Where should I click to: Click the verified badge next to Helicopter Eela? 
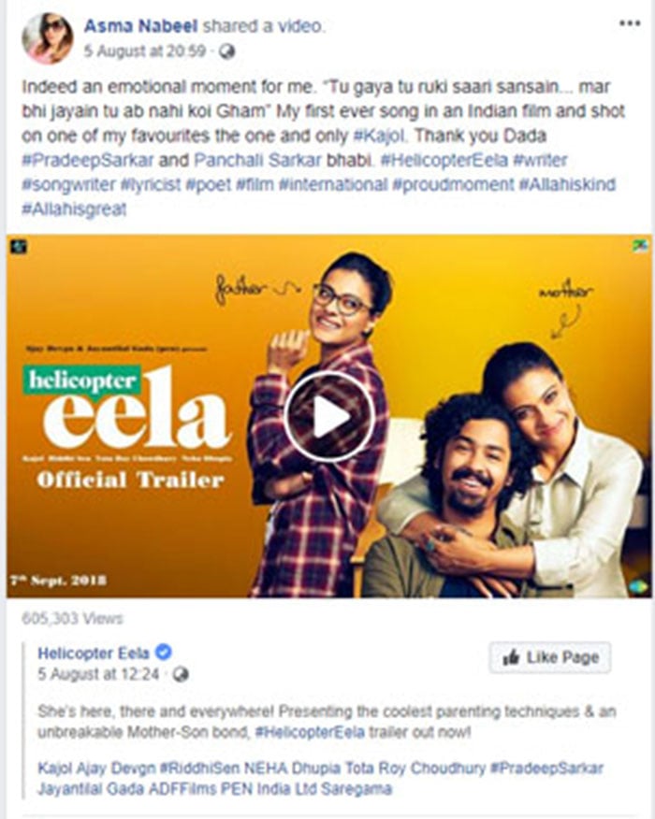pos(164,653)
